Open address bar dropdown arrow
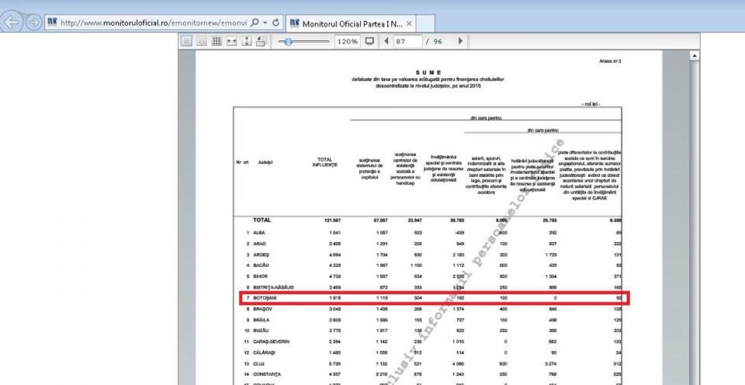745x385 pixels. pyautogui.click(x=265, y=23)
